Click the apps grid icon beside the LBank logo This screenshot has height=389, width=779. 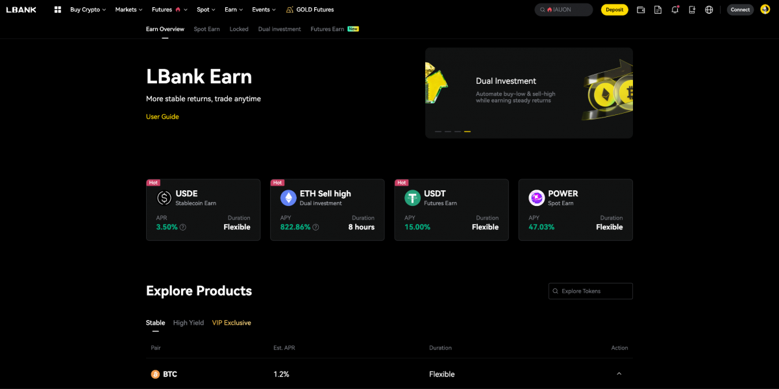[x=57, y=9]
